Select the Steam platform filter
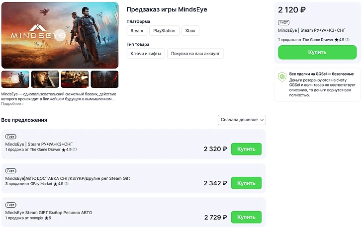This screenshot has width=363, height=227. click(x=137, y=31)
